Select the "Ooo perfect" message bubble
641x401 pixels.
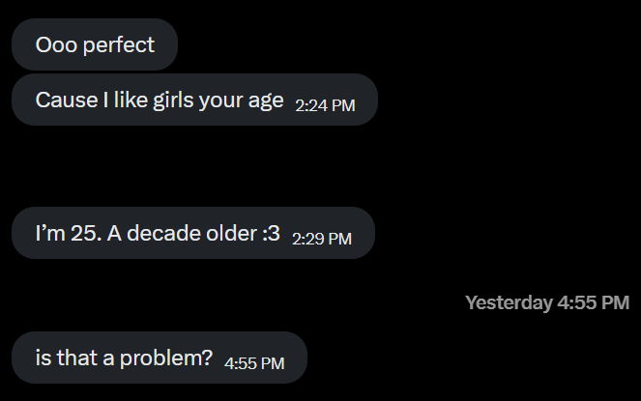click(95, 44)
